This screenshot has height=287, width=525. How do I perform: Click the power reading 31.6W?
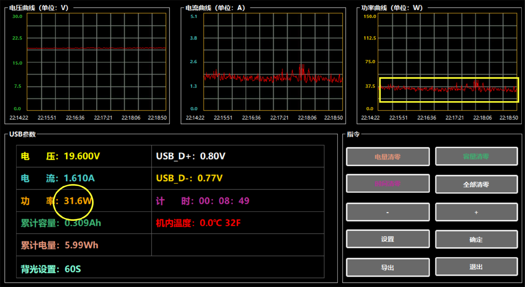pyautogui.click(x=78, y=201)
